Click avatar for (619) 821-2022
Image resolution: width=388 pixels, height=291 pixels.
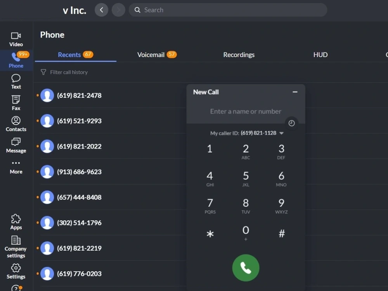coord(47,146)
